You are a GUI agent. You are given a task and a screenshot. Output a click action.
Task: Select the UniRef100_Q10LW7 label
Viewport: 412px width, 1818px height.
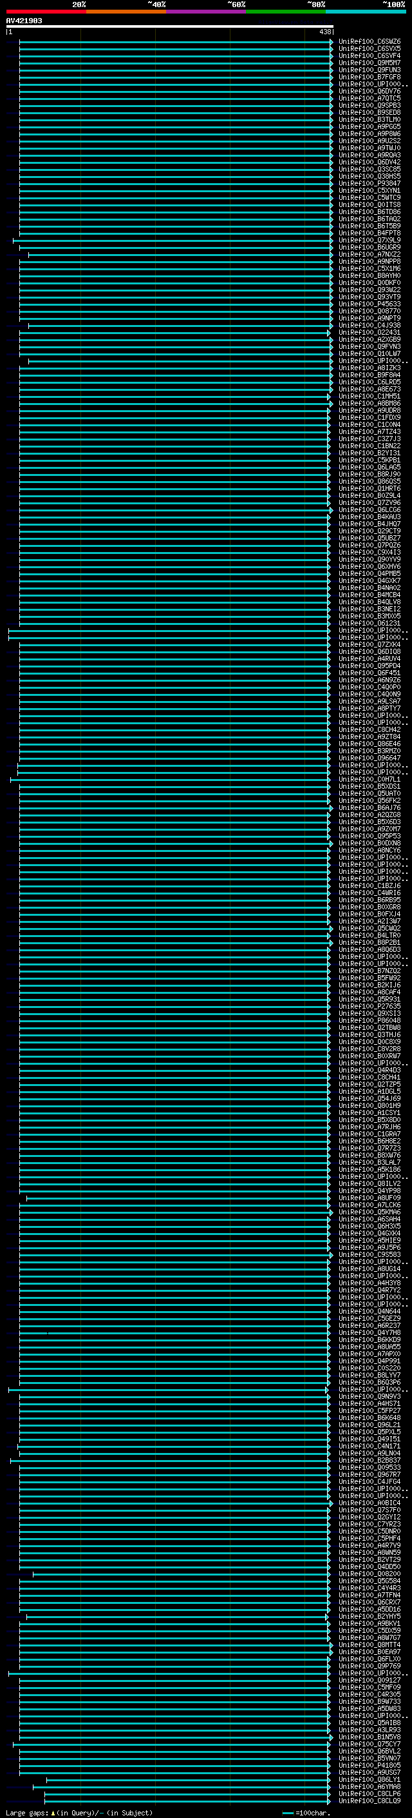pos(370,353)
